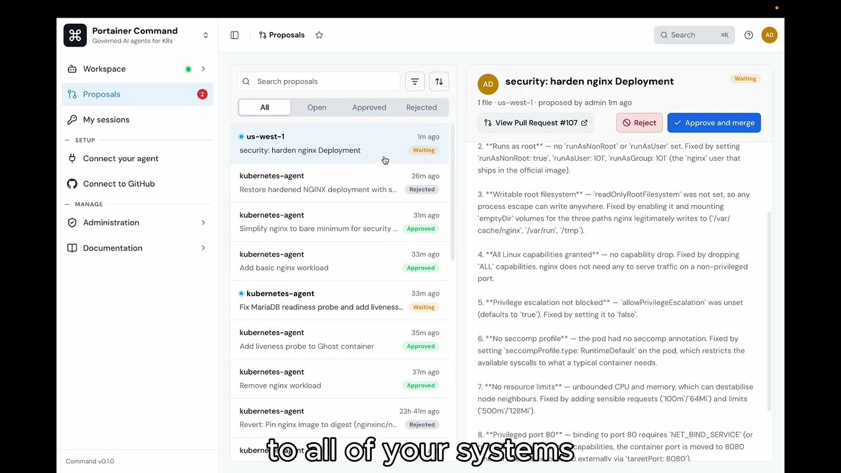Reject the nginx hardening proposal
The height and width of the screenshot is (473, 841).
click(639, 123)
